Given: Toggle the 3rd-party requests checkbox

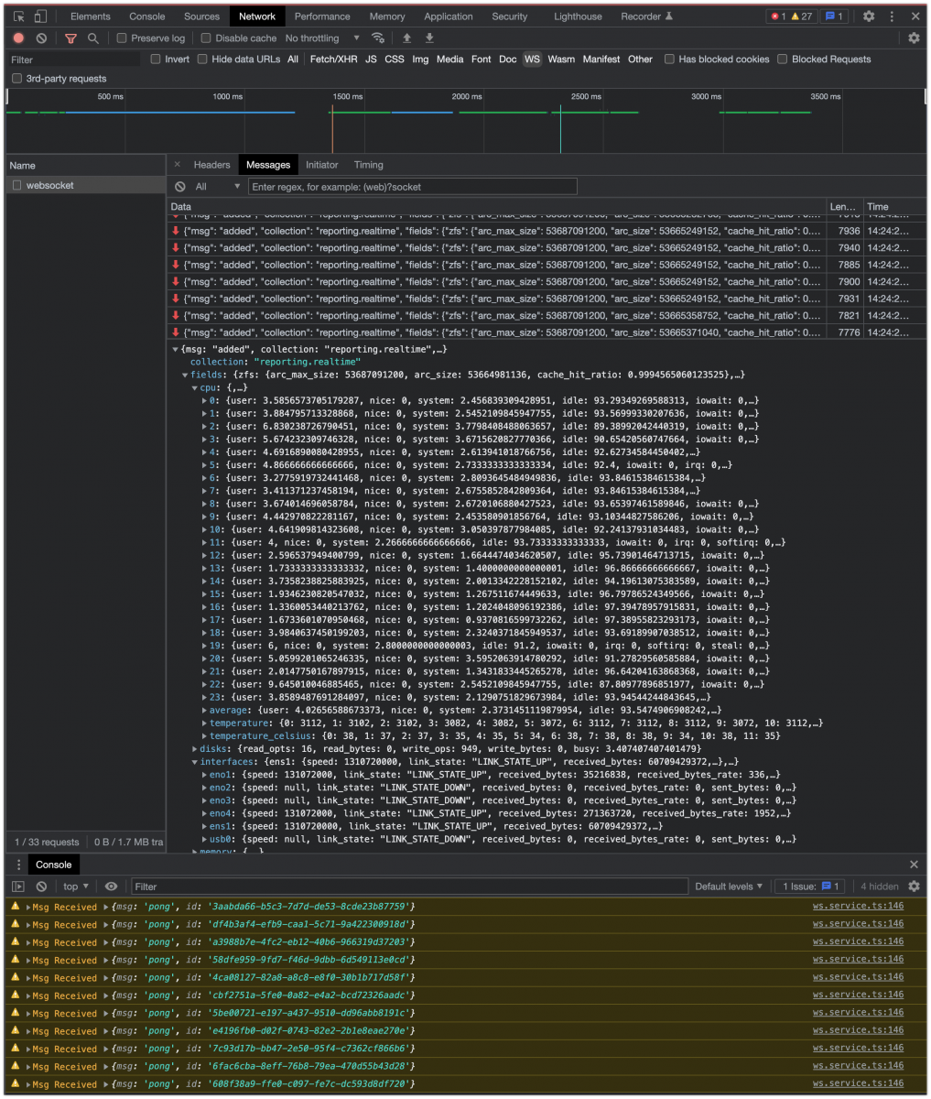Looking at the screenshot, I should (x=16, y=79).
